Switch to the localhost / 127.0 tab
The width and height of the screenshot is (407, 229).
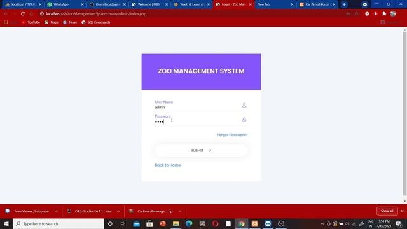[23, 4]
